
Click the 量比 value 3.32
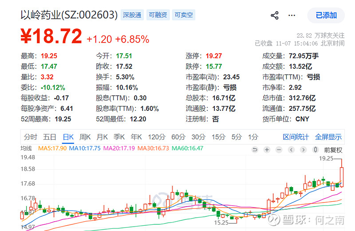coord(47,77)
